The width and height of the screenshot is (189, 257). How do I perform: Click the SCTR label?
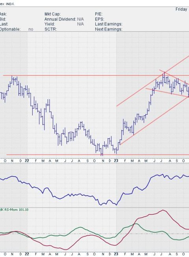pyautogui.click(x=50, y=29)
